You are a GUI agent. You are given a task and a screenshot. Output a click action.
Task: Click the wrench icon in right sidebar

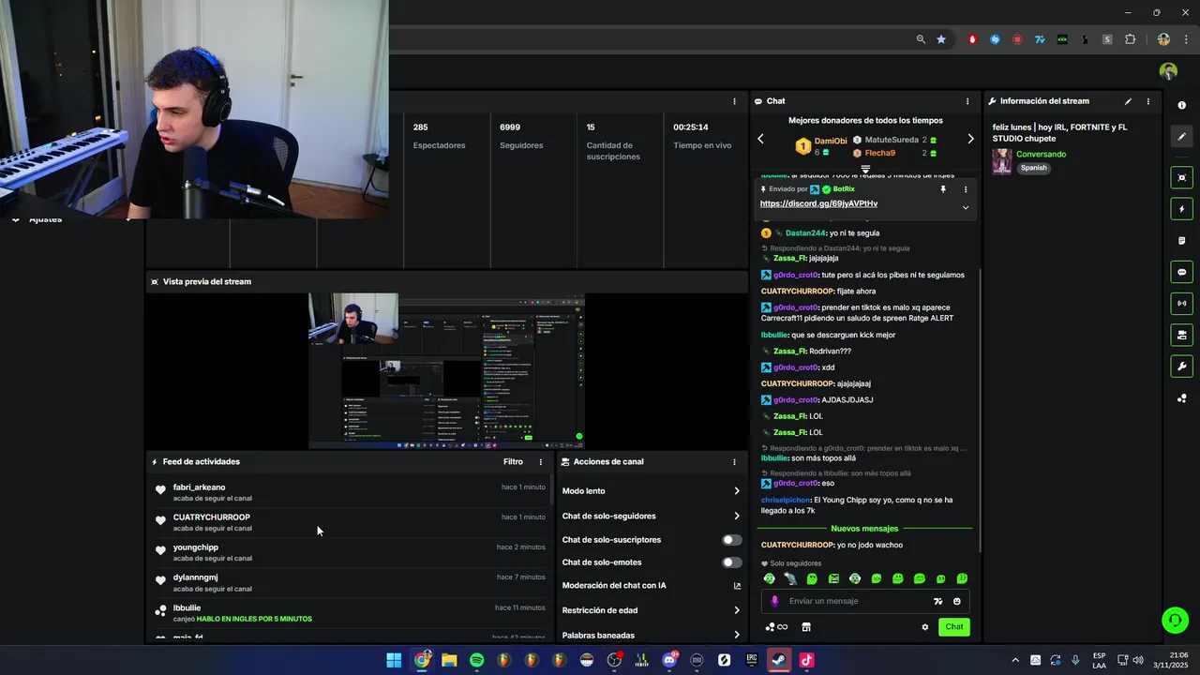coord(1181,367)
